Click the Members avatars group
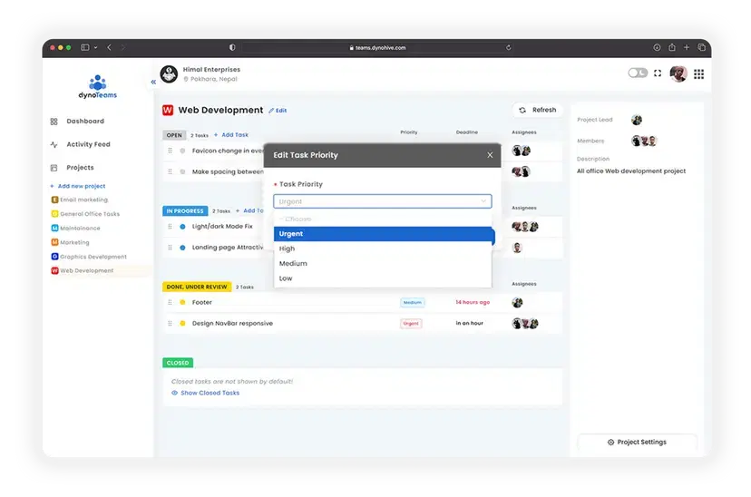 644,141
